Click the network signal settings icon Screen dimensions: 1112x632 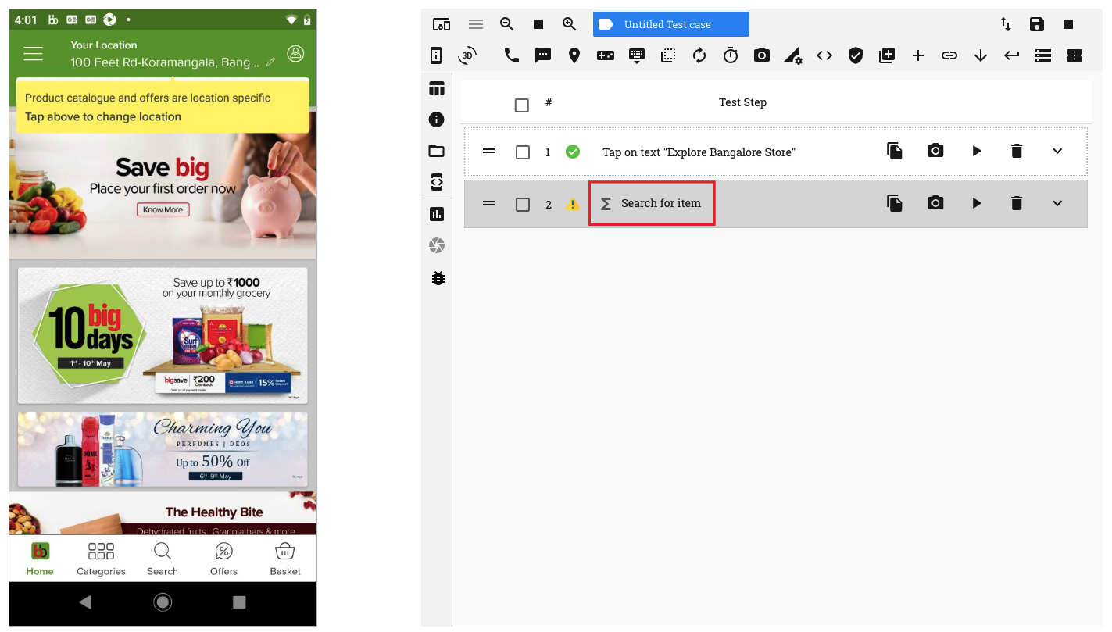coord(793,55)
